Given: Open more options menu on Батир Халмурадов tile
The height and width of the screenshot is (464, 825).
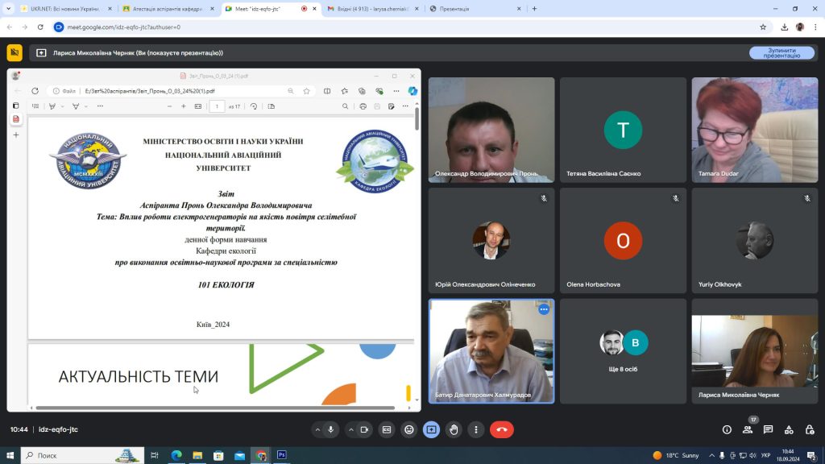Looking at the screenshot, I should (x=544, y=309).
